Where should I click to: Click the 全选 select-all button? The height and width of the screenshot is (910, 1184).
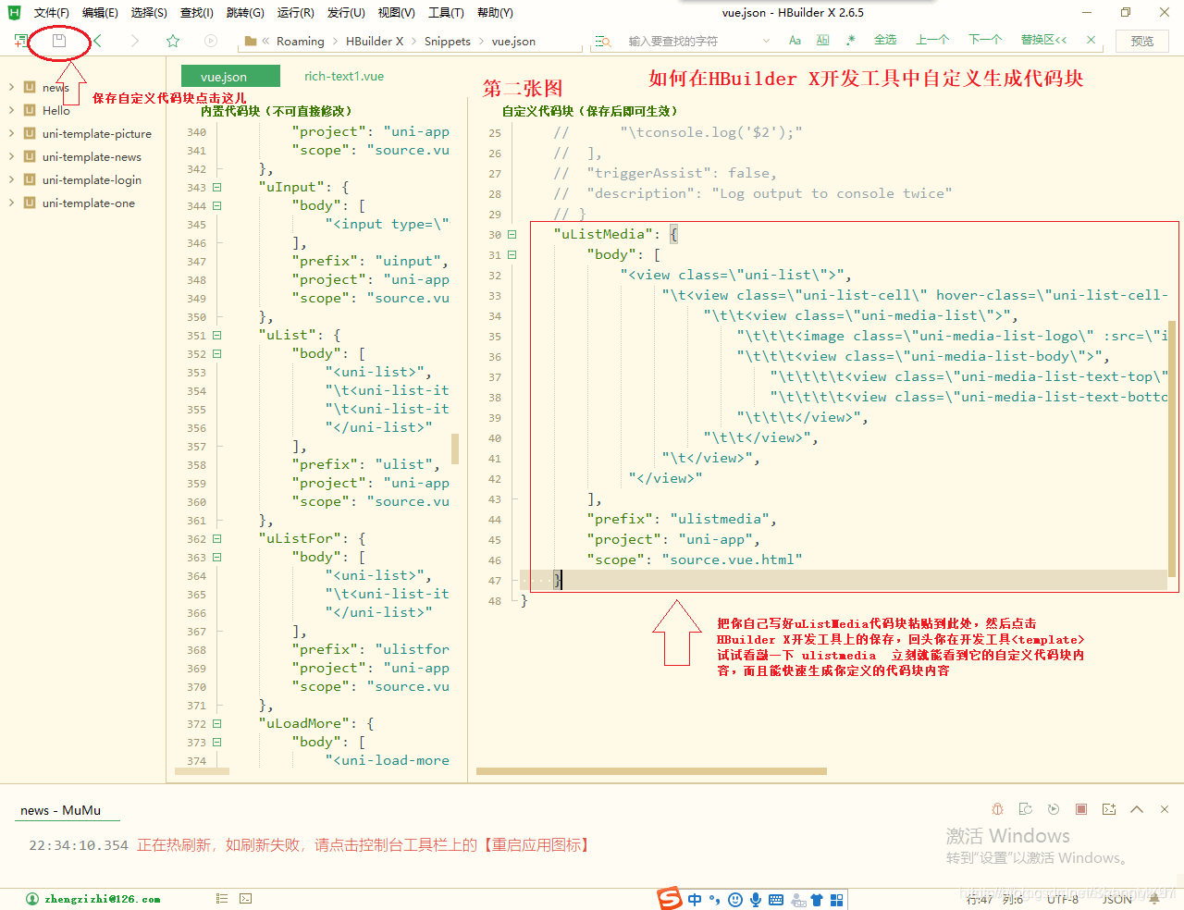(886, 40)
